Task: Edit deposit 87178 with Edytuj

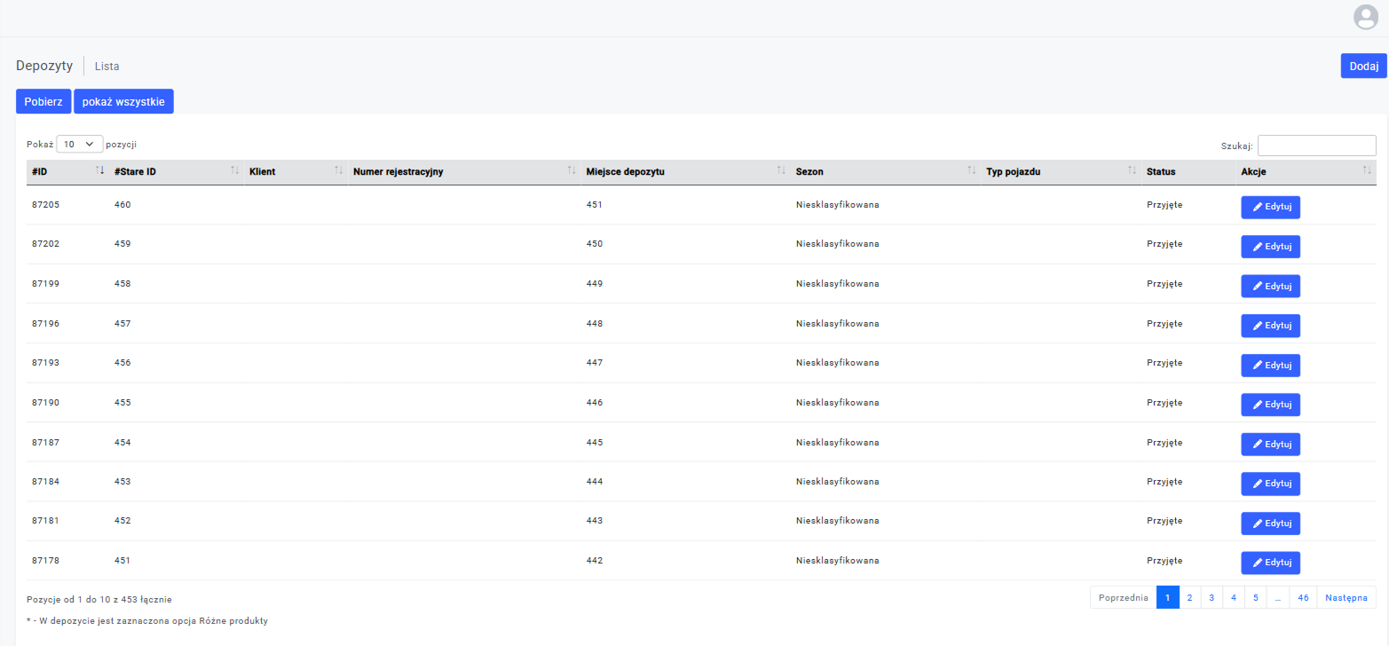Action: point(1270,563)
